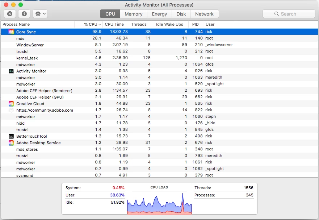Select trustd row owned by meredith
The image size is (319, 220).
point(159,155)
